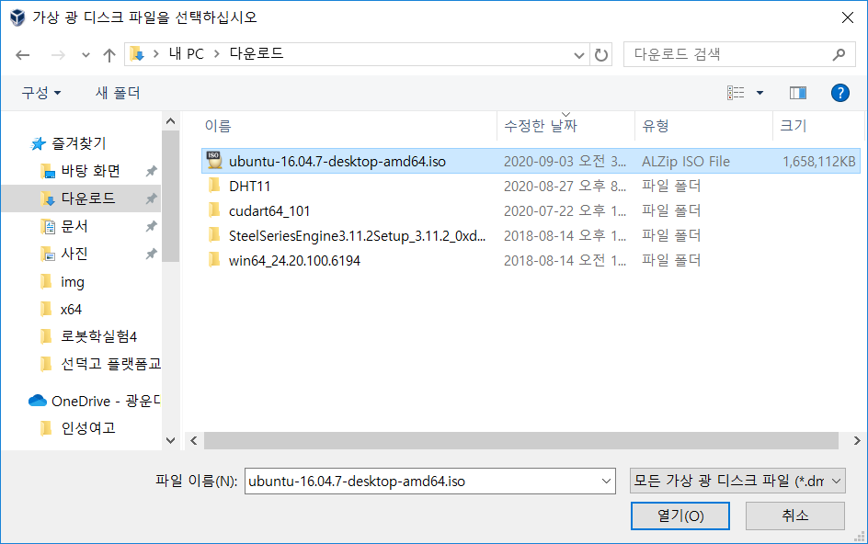Viewport: 868px width, 544px height.
Task: Click the forward navigation arrow
Action: pos(58,55)
